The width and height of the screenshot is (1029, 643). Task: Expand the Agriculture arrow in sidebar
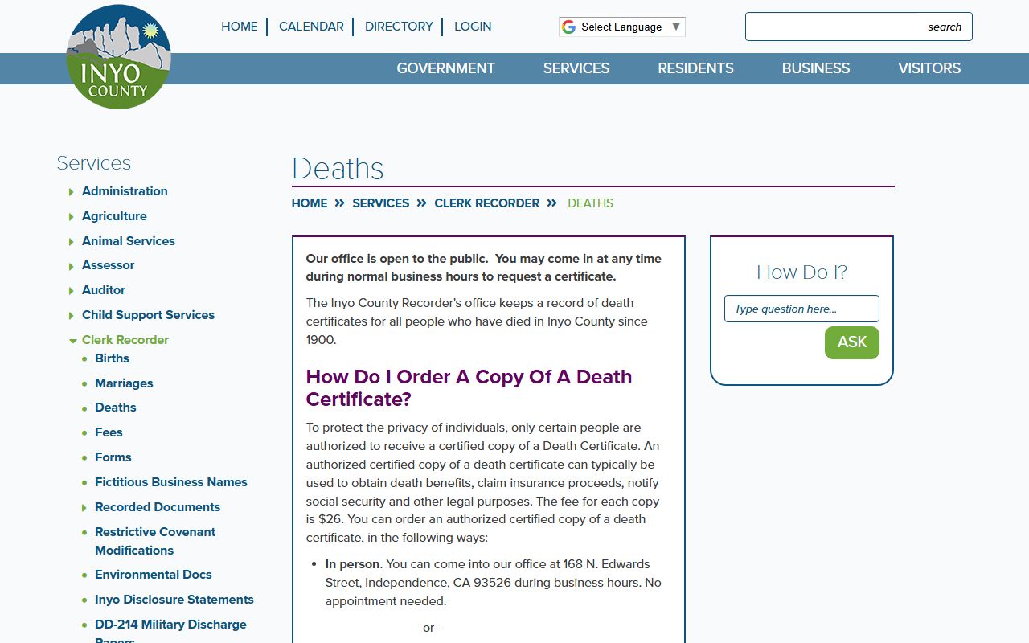point(72,217)
